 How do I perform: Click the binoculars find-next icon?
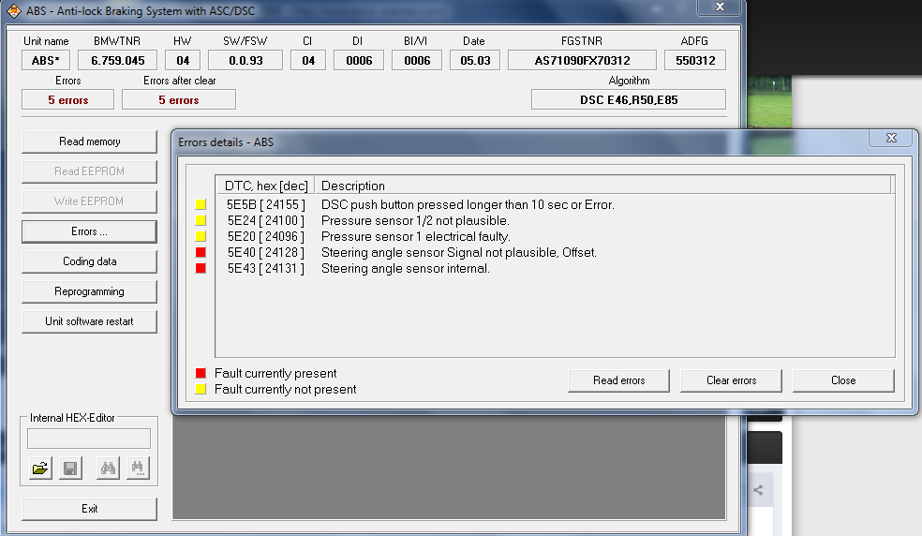coord(138,469)
